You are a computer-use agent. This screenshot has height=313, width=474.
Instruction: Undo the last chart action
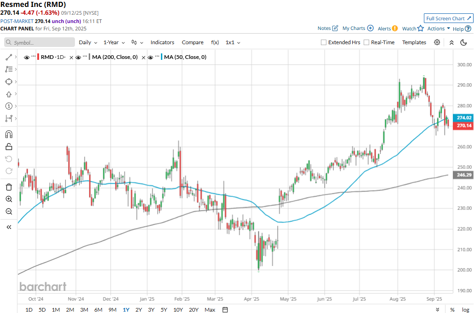click(x=9, y=159)
